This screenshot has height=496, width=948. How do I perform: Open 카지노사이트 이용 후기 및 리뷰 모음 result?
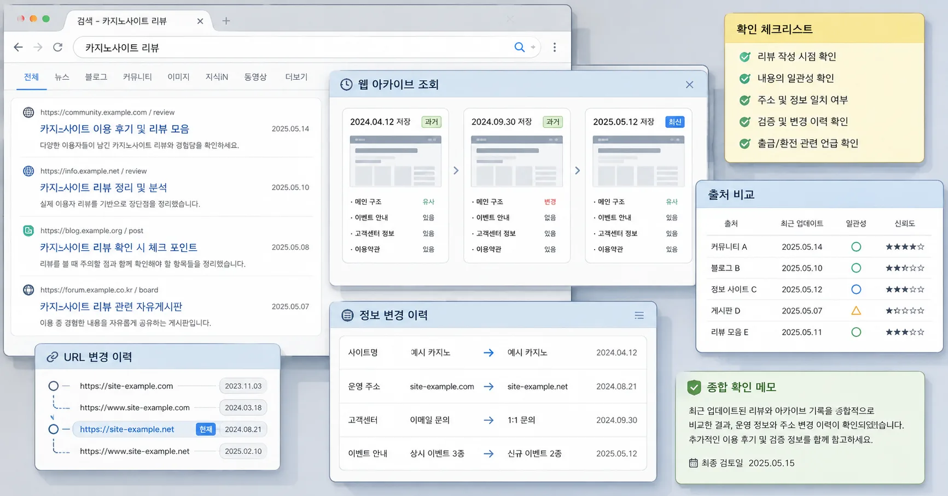click(x=114, y=129)
